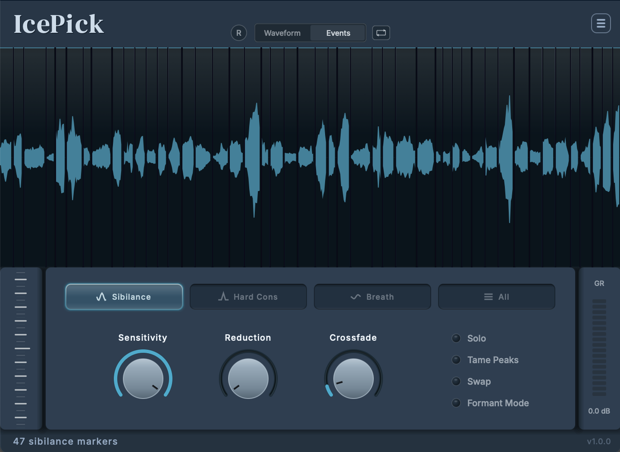This screenshot has width=620, height=452.
Task: Click the 'GR' label
Action: click(599, 283)
